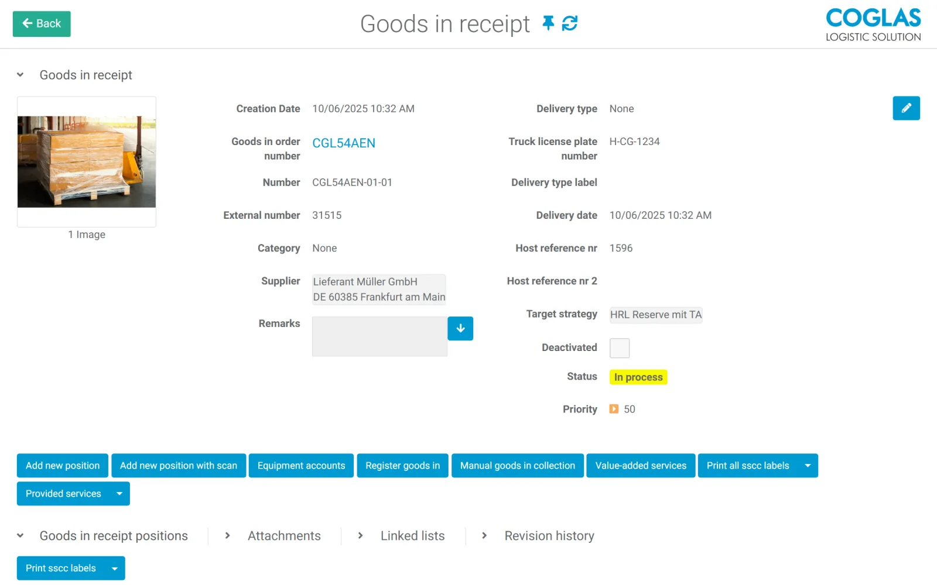
Task: Toggle the Deactivated checkbox
Action: click(x=620, y=348)
